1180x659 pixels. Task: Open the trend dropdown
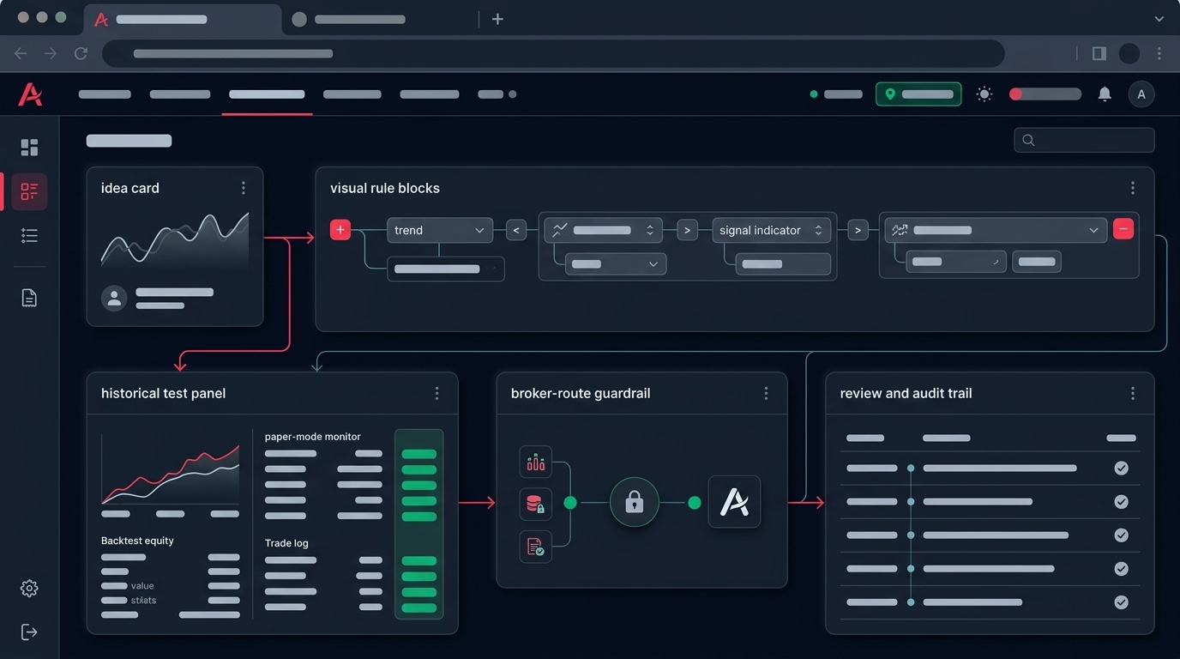tap(440, 230)
